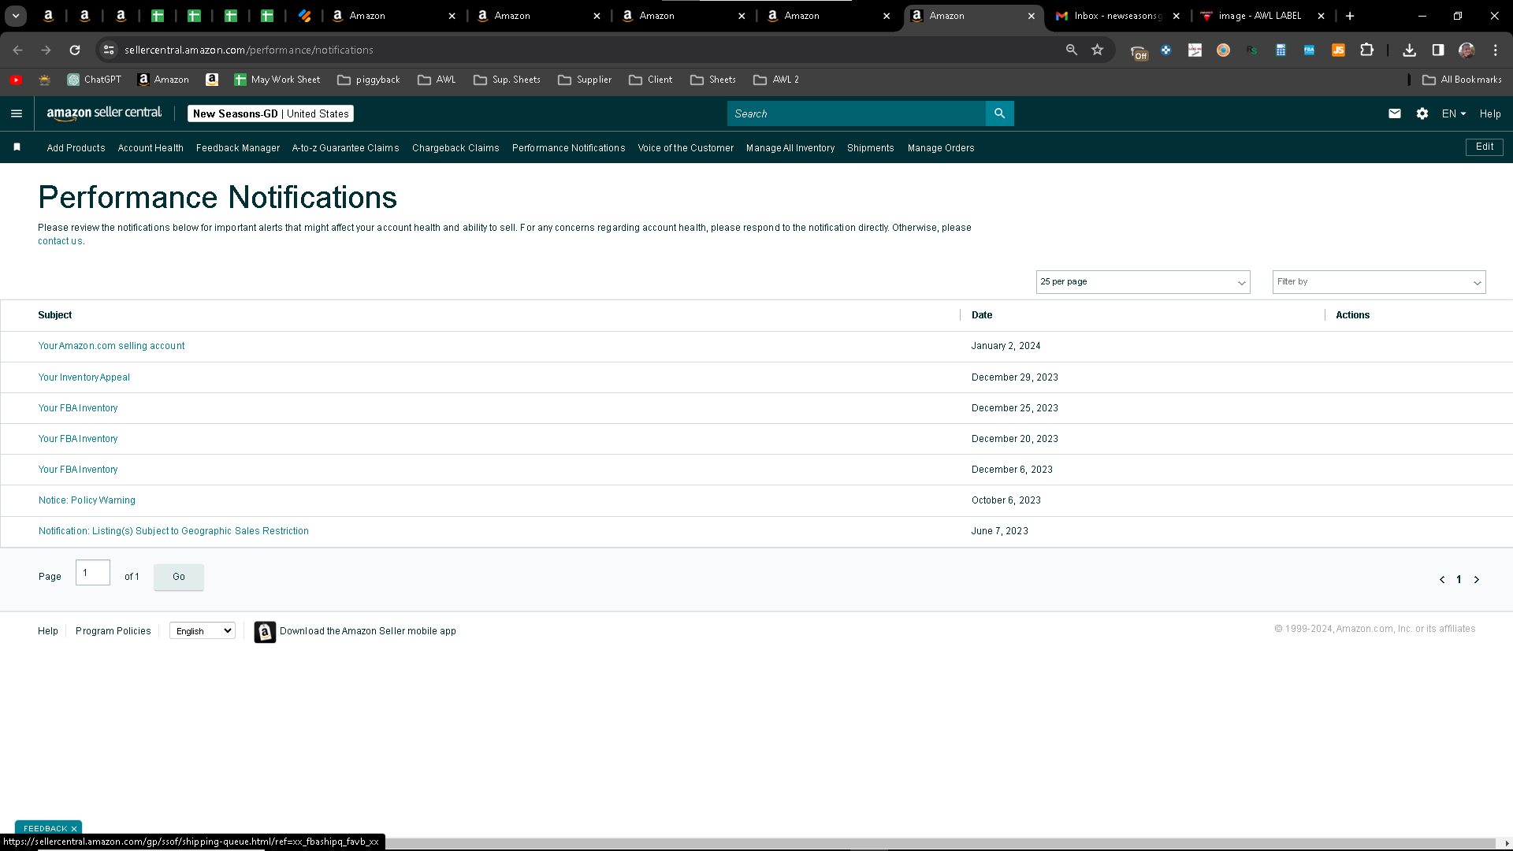This screenshot has height=851, width=1513.
Task: Switch to the Inbox Gmail tab
Action: [1117, 16]
